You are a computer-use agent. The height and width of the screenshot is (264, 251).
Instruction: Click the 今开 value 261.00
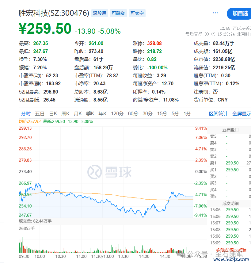click(96, 44)
